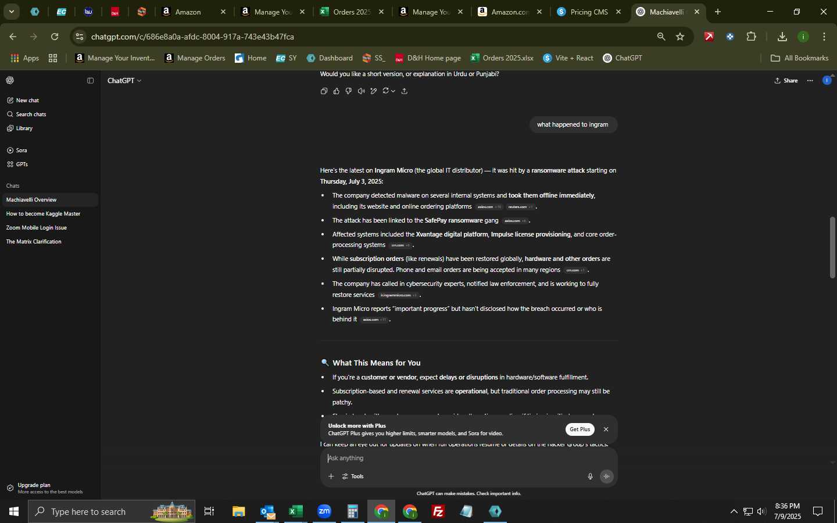Play the response with read aloud icon

pos(362,91)
